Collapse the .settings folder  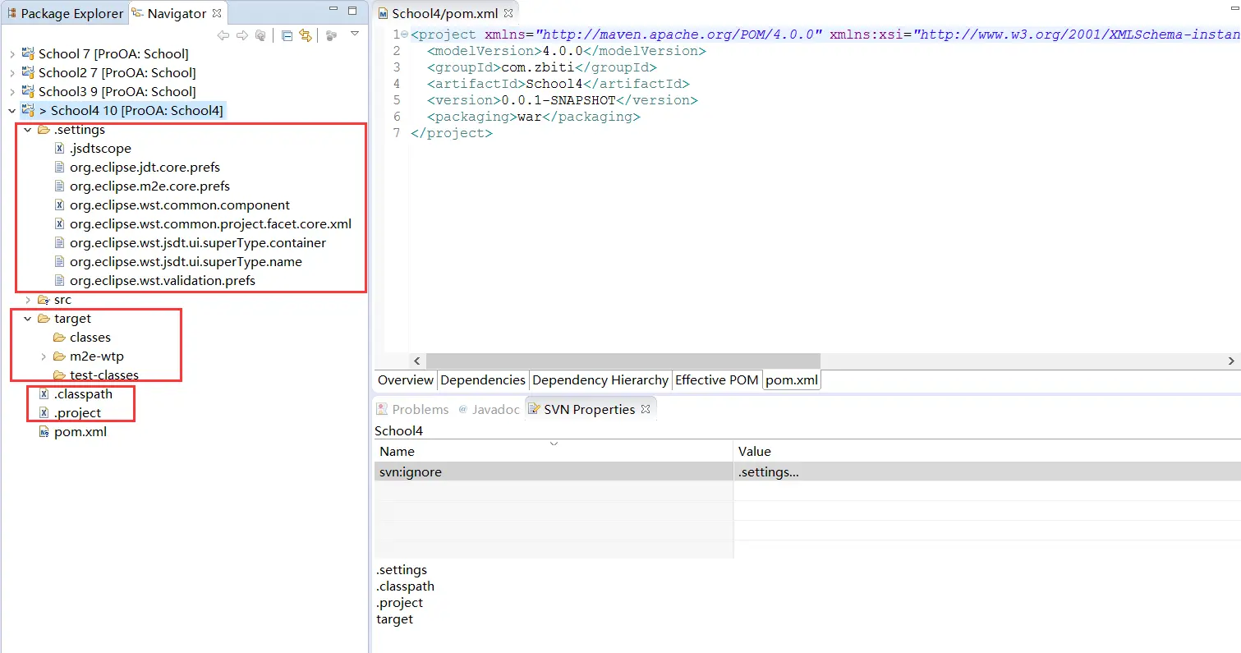(x=27, y=130)
